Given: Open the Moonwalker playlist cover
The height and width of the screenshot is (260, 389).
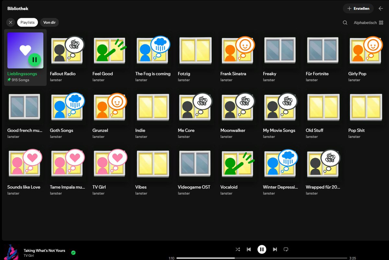Looking at the screenshot, I should tap(238, 107).
